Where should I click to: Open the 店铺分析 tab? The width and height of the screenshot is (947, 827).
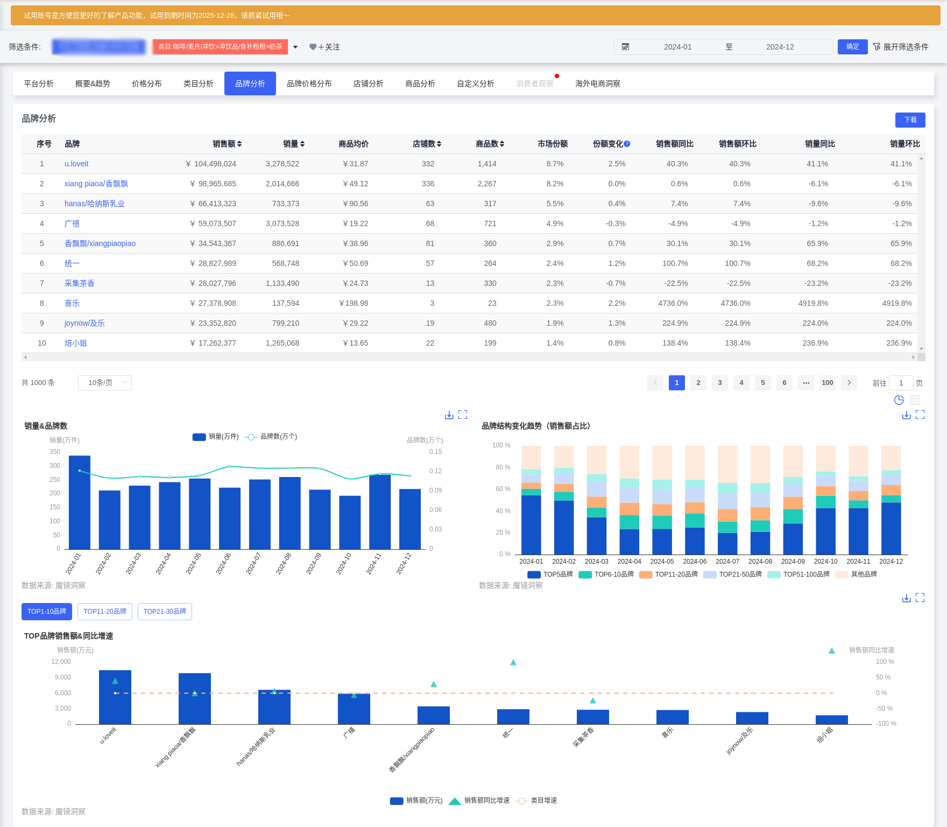click(369, 83)
